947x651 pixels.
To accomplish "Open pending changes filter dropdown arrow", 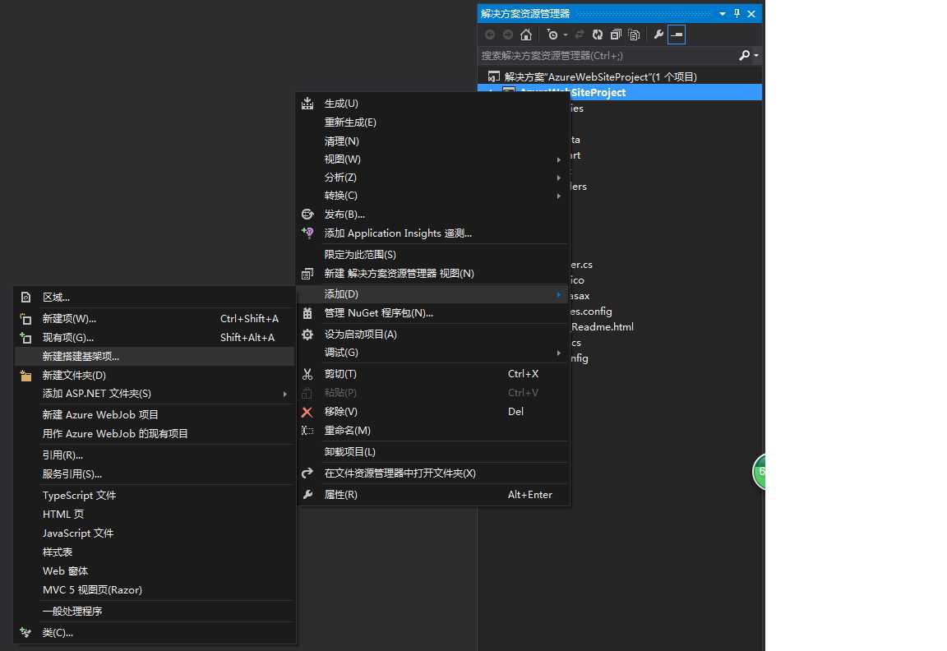I will (x=566, y=35).
